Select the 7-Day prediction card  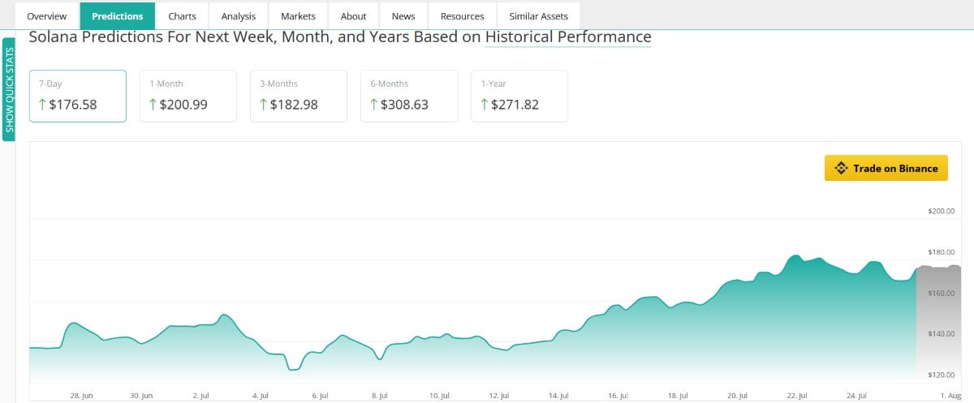pos(78,96)
